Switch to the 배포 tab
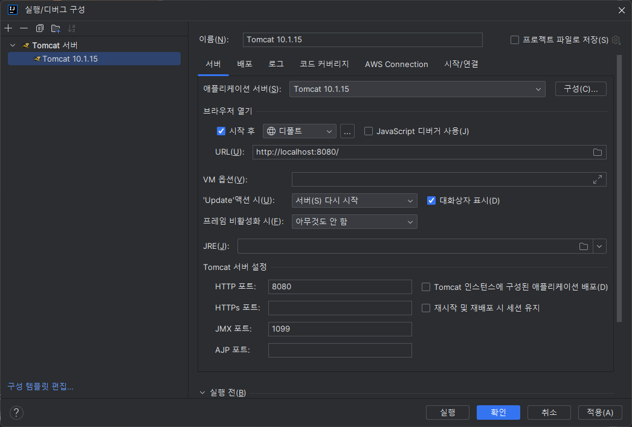Viewport: 632px width, 427px height. 245,64
